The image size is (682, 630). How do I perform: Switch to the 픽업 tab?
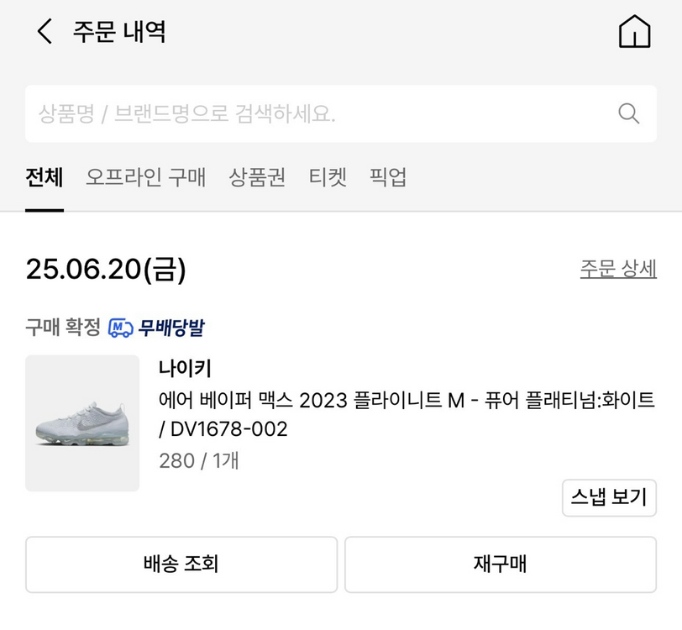pos(387,176)
